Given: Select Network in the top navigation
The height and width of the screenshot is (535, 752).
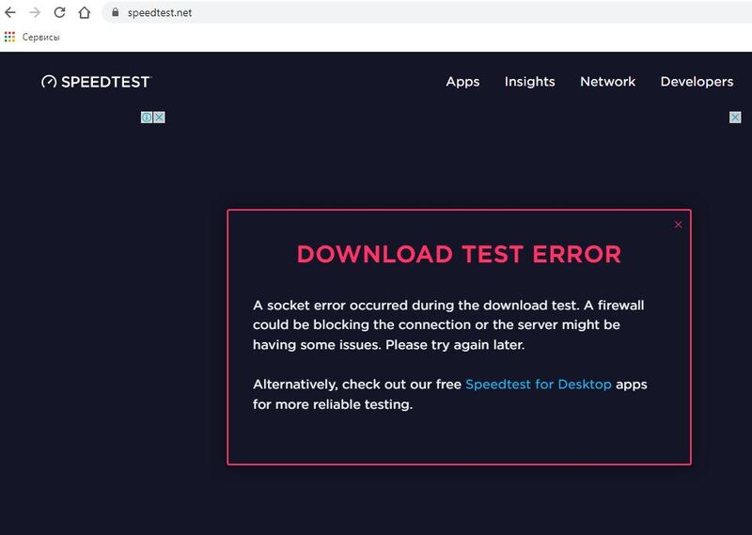Looking at the screenshot, I should (607, 82).
